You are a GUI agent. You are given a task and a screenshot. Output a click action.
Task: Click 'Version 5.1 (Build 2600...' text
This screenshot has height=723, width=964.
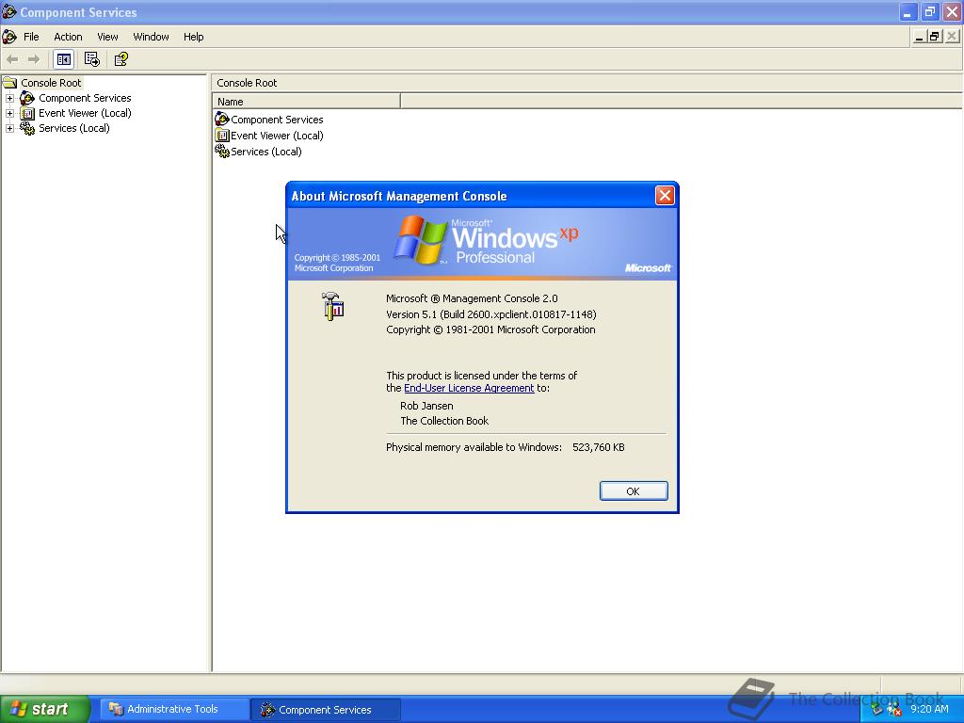coord(491,314)
